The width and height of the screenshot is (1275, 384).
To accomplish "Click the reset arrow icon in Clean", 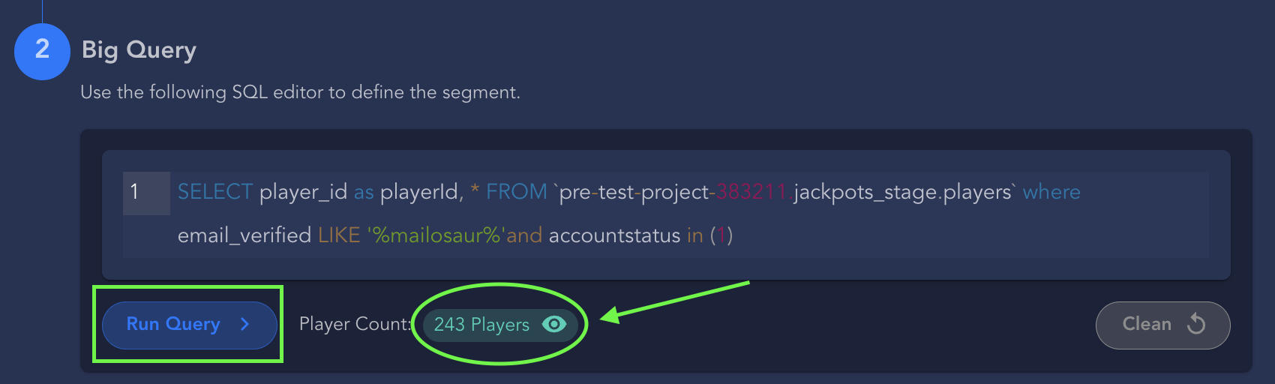I will click(1196, 324).
